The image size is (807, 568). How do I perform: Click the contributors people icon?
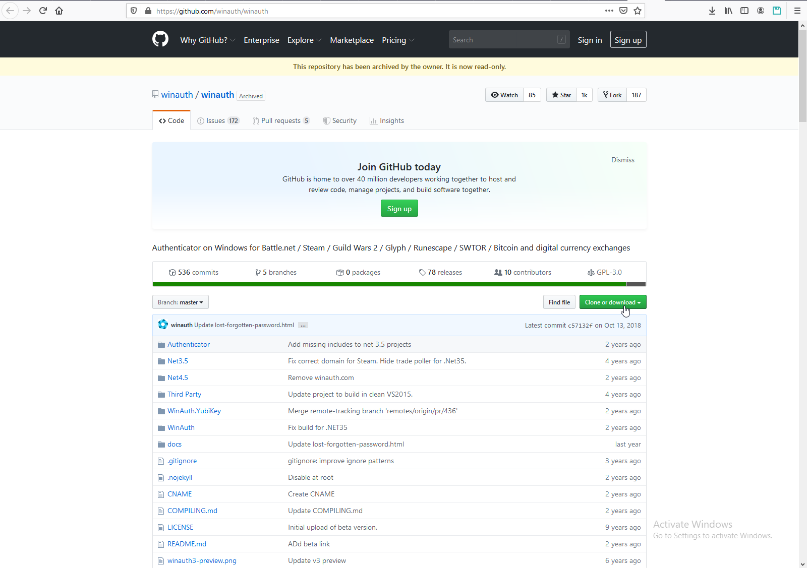coord(498,273)
